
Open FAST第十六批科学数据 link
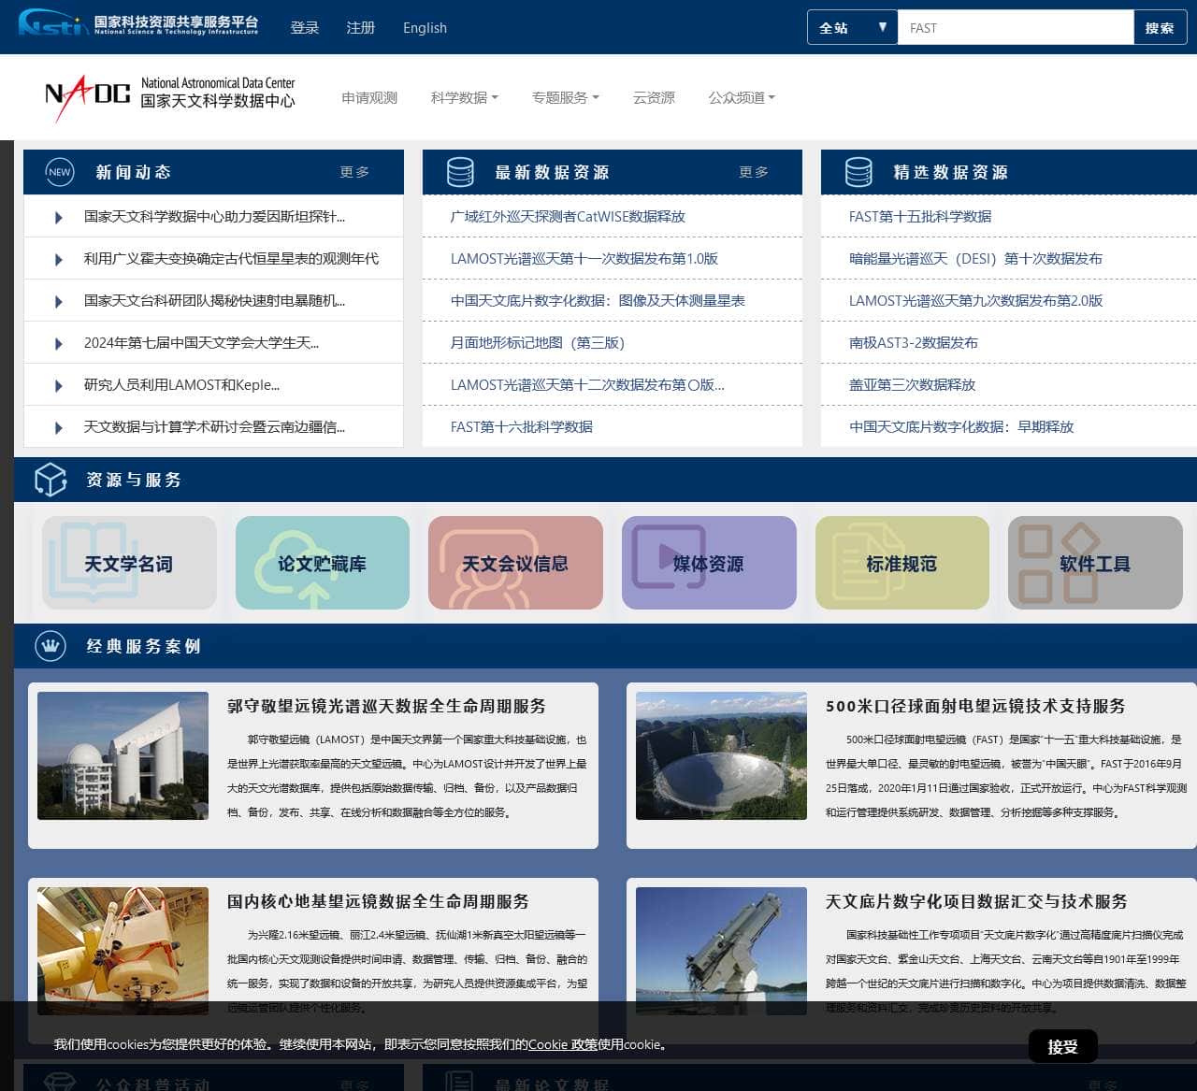click(522, 426)
